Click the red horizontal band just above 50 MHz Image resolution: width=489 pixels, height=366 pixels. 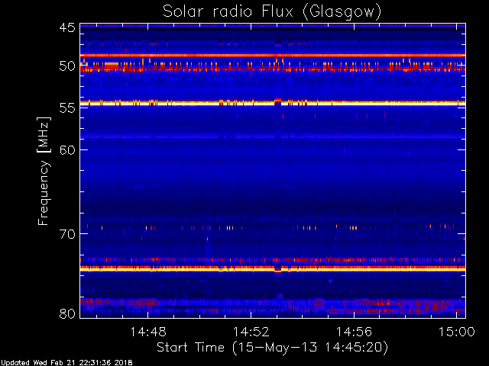[x=273, y=56]
